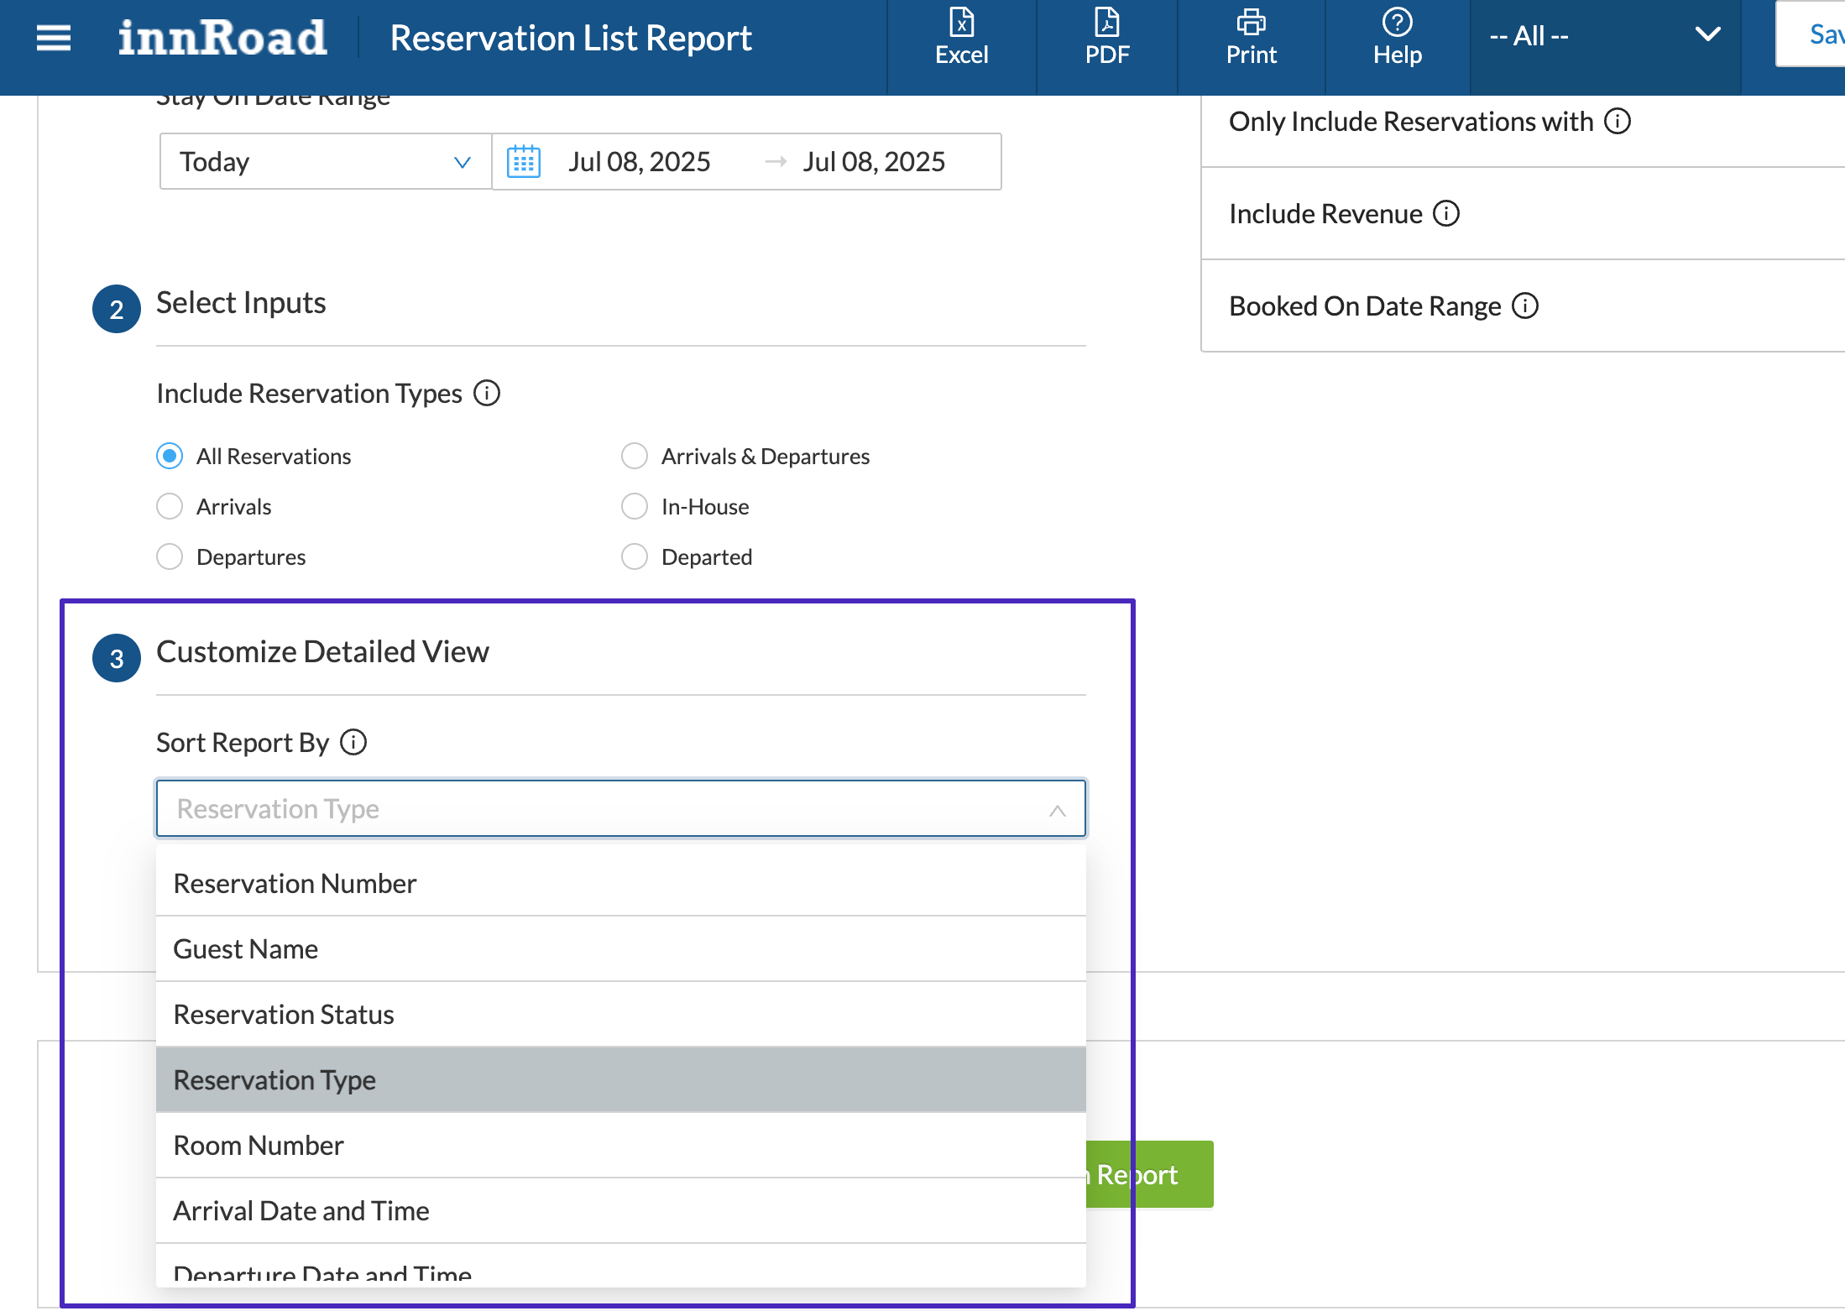Screen dimensions: 1845x1311
Task: Pick Room Number sort option
Action: coord(259,1145)
